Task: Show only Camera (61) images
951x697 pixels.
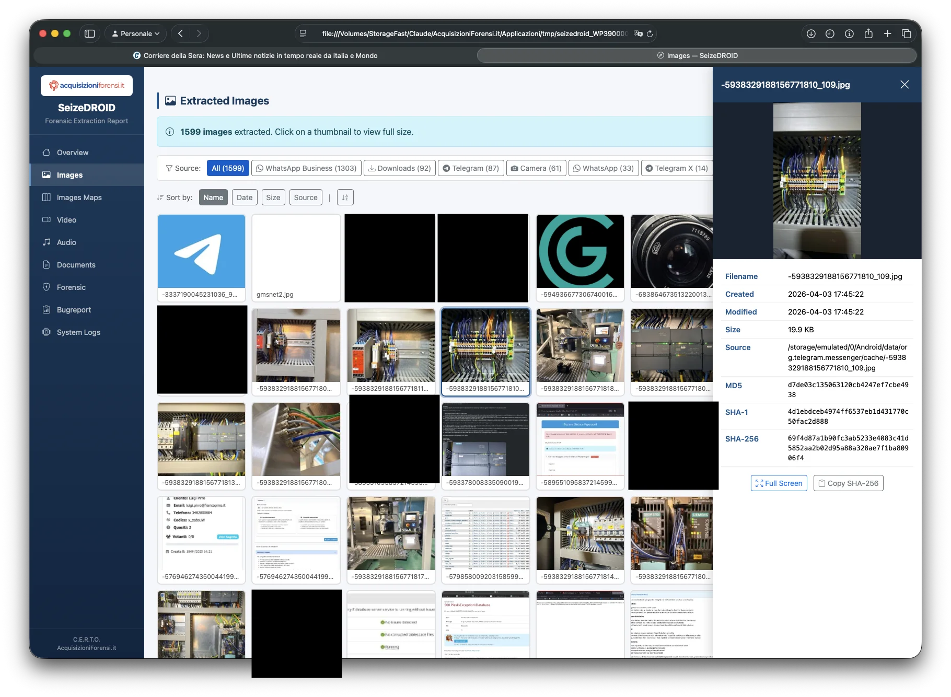Action: [x=536, y=168]
